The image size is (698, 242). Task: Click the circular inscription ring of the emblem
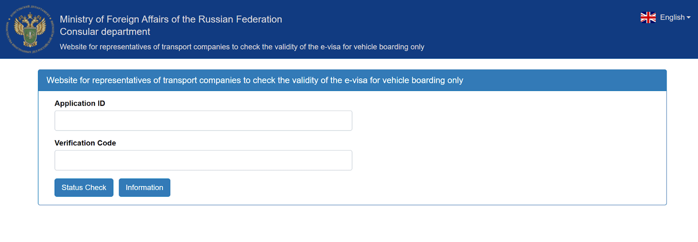tap(30, 8)
